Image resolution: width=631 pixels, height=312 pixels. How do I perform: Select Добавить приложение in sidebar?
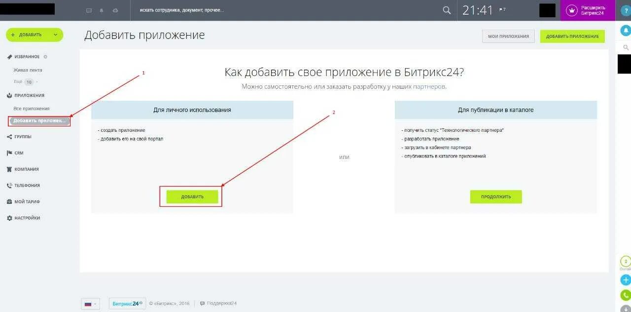(x=39, y=120)
